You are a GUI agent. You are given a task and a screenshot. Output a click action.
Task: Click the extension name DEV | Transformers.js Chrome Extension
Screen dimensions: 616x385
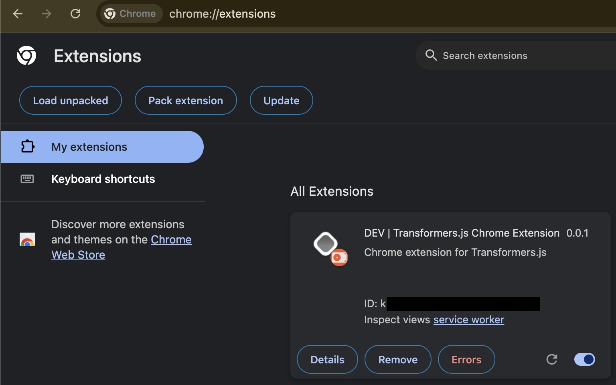(462, 233)
